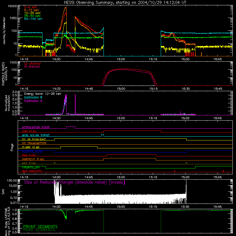236x236 pixels.
Task: Select the 6-12 keV legend label
Action: [x=32, y=10]
